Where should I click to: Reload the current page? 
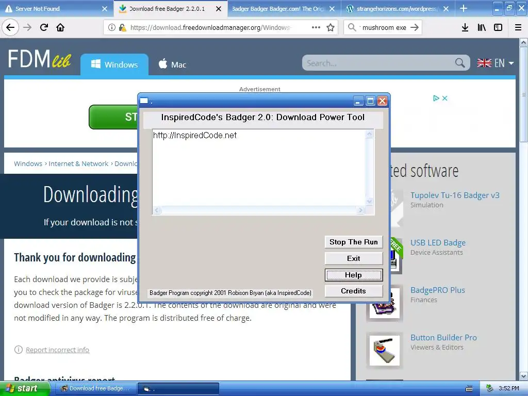(x=44, y=27)
